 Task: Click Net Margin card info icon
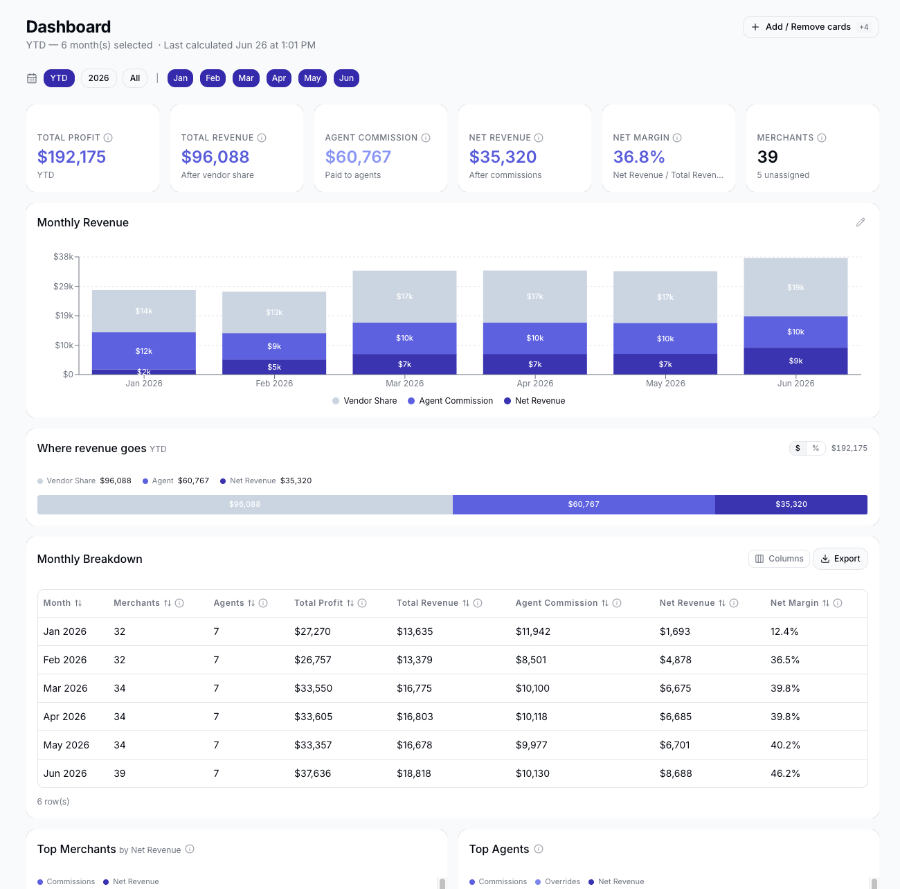click(x=677, y=138)
